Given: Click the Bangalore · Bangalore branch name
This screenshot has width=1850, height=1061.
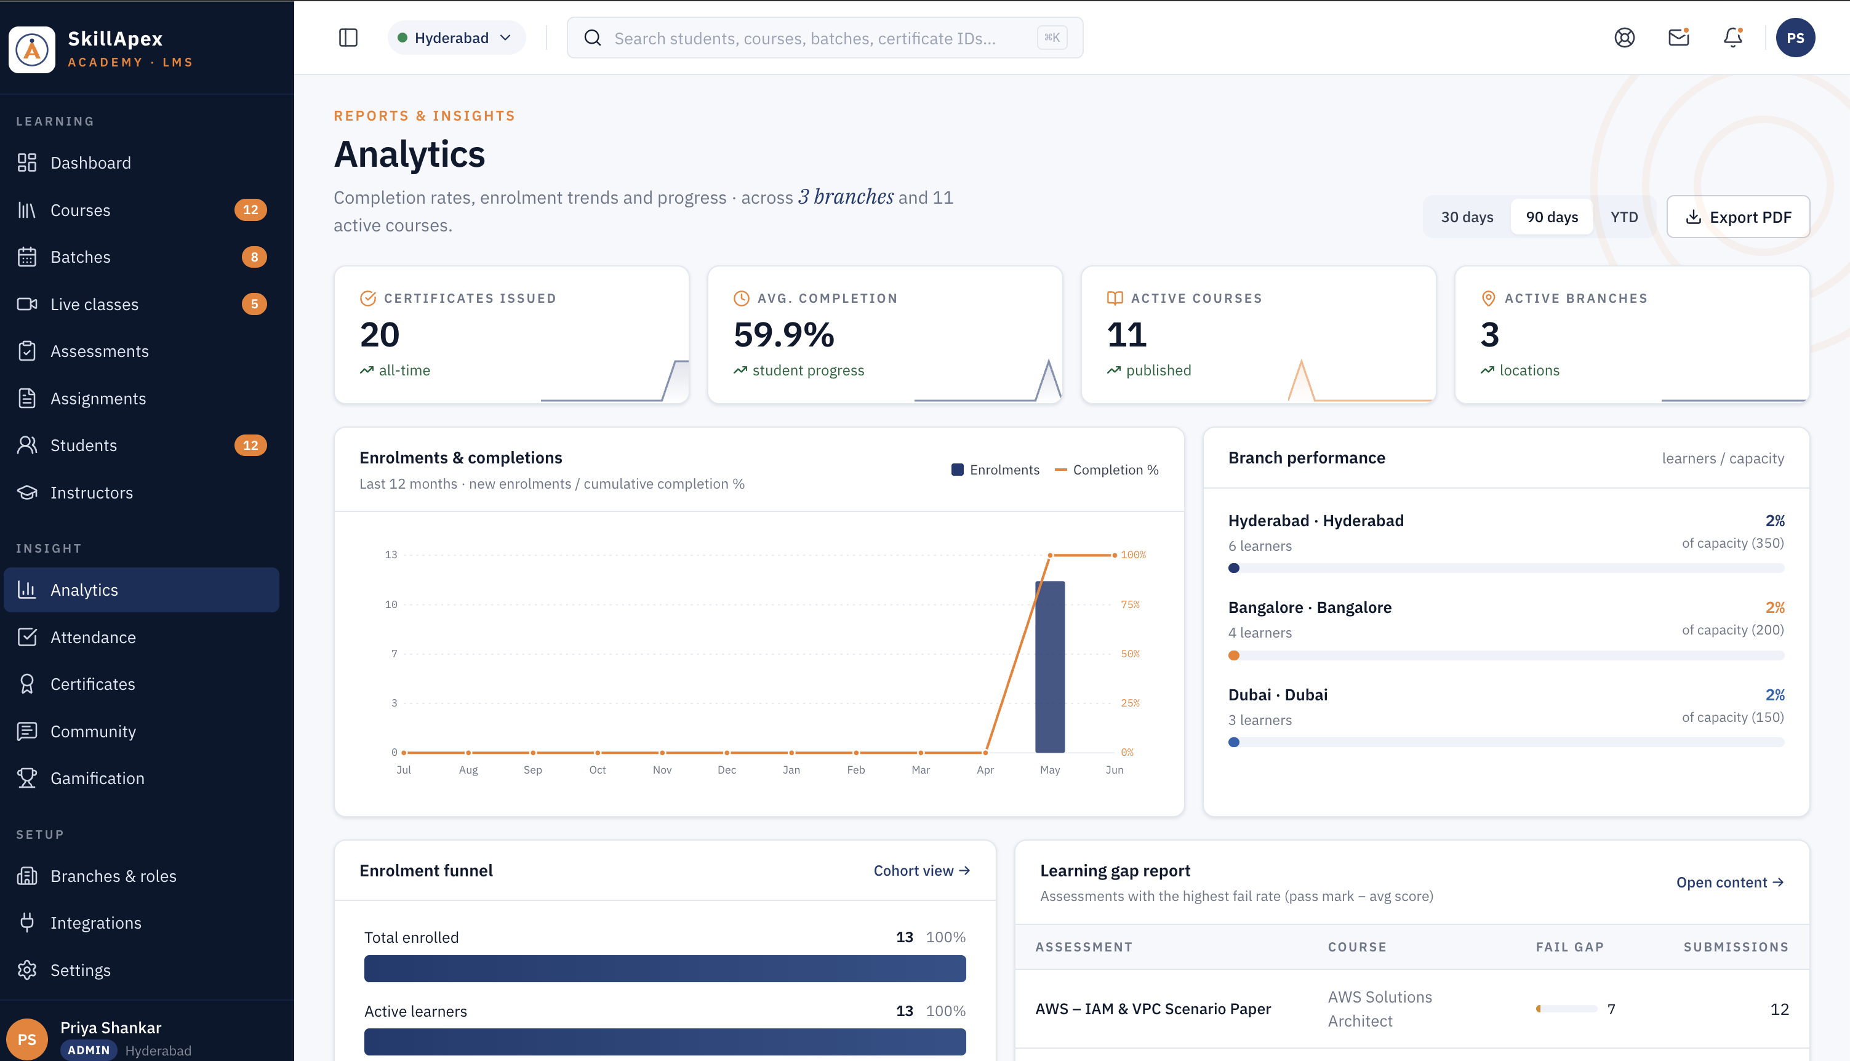Looking at the screenshot, I should 1310,608.
